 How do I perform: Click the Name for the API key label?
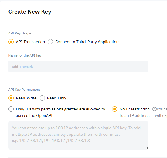tap(25, 55)
